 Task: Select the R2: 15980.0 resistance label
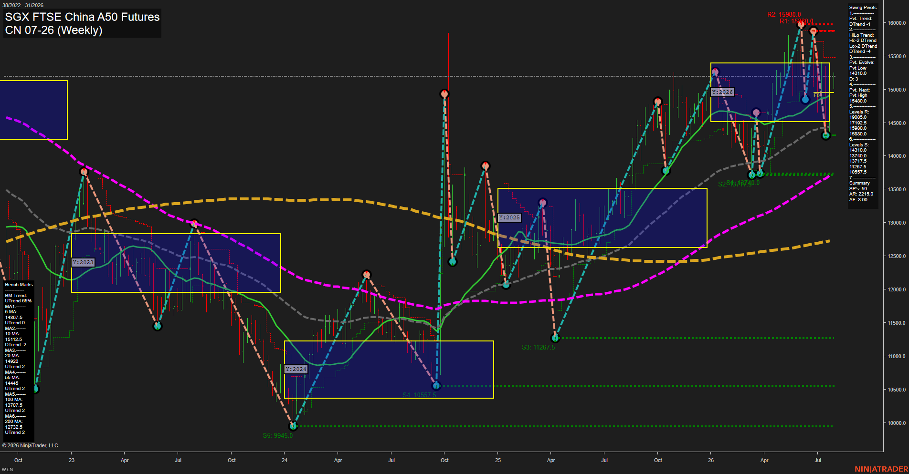click(784, 15)
